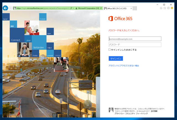This screenshot has width=177, height=120.
Task: Open the Tools gear icon
Action: pyautogui.click(x=168, y=8)
